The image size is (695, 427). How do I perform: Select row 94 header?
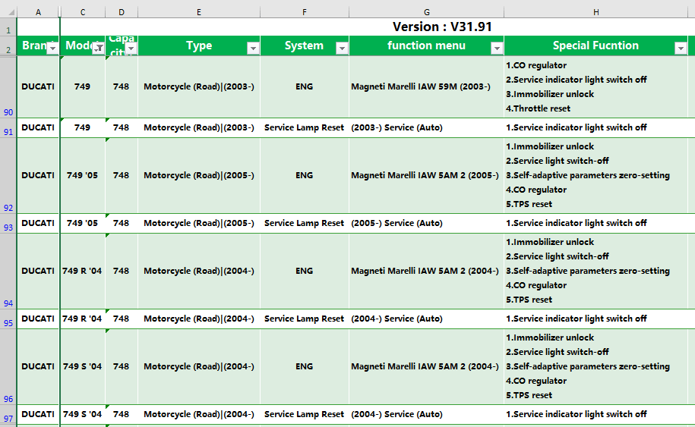click(x=8, y=272)
